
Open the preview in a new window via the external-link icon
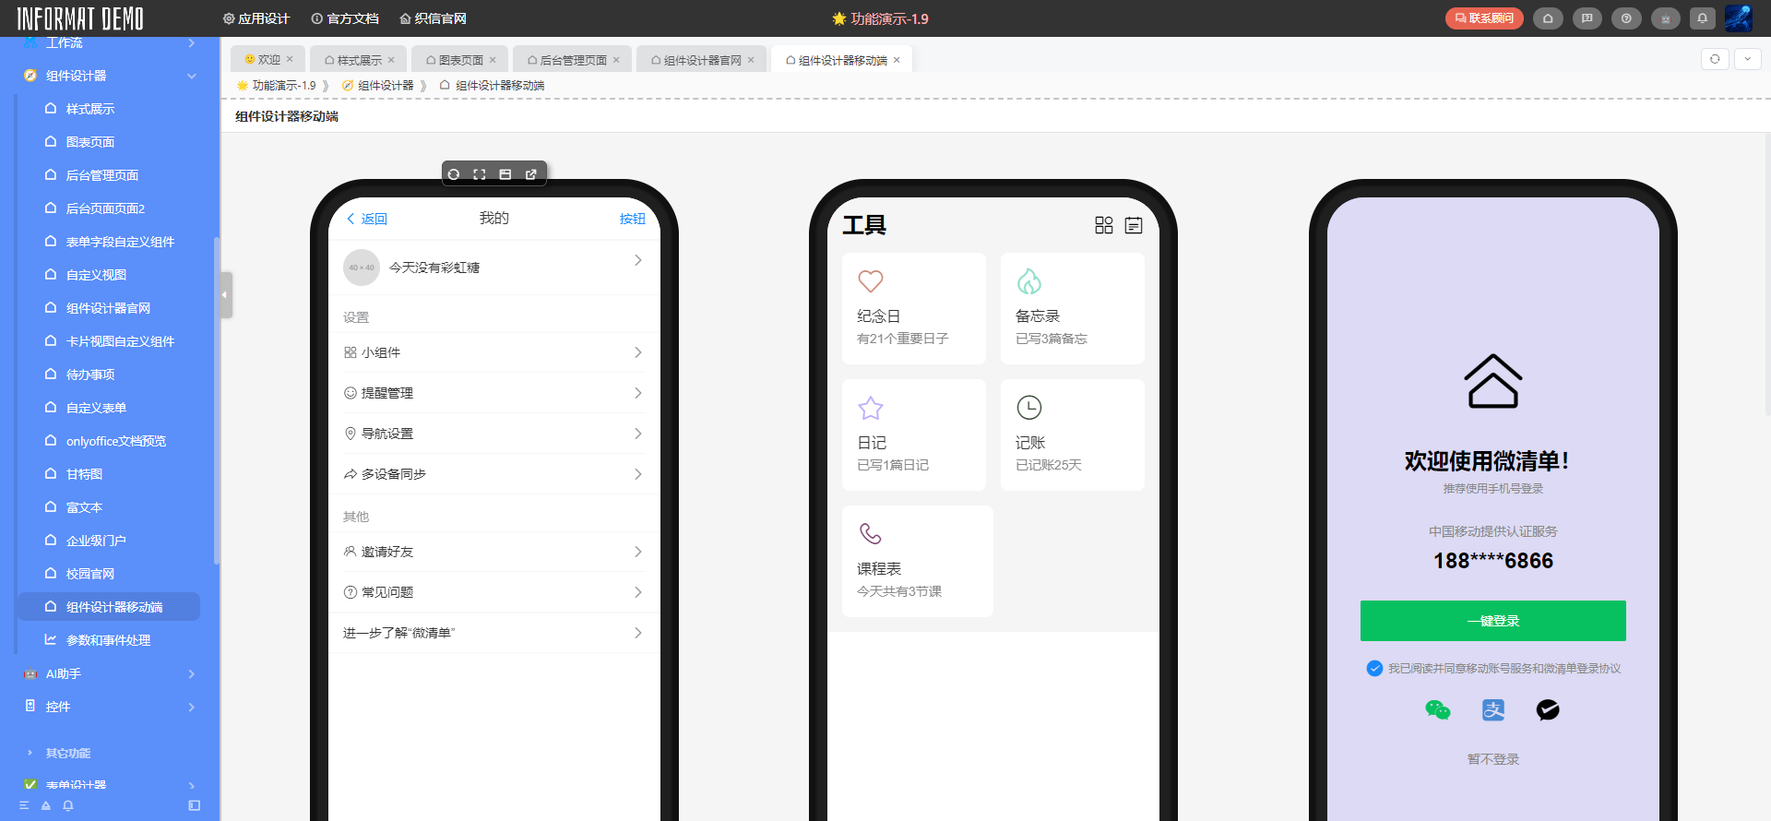[531, 174]
